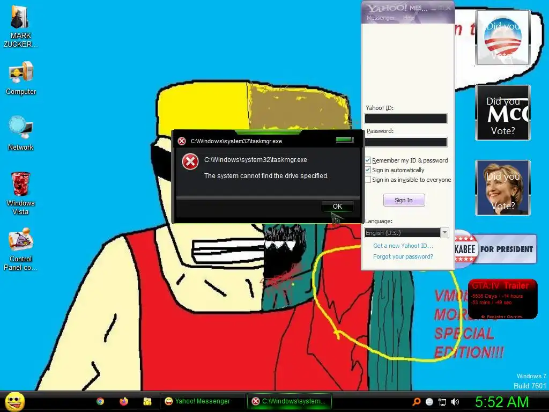Image resolution: width=549 pixels, height=412 pixels.
Task: Follow 'Get a new Yahoo! ID...' link
Action: point(403,246)
